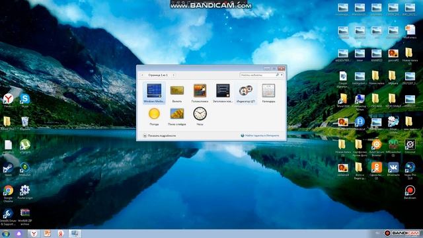
Task: Click the gadget search magnifier icon
Action: pyautogui.click(x=278, y=75)
